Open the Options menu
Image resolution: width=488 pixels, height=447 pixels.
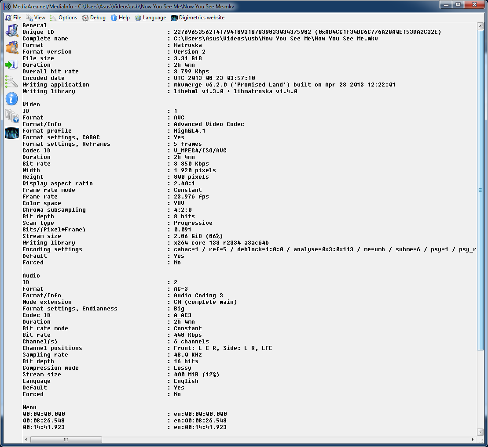[x=64, y=18]
